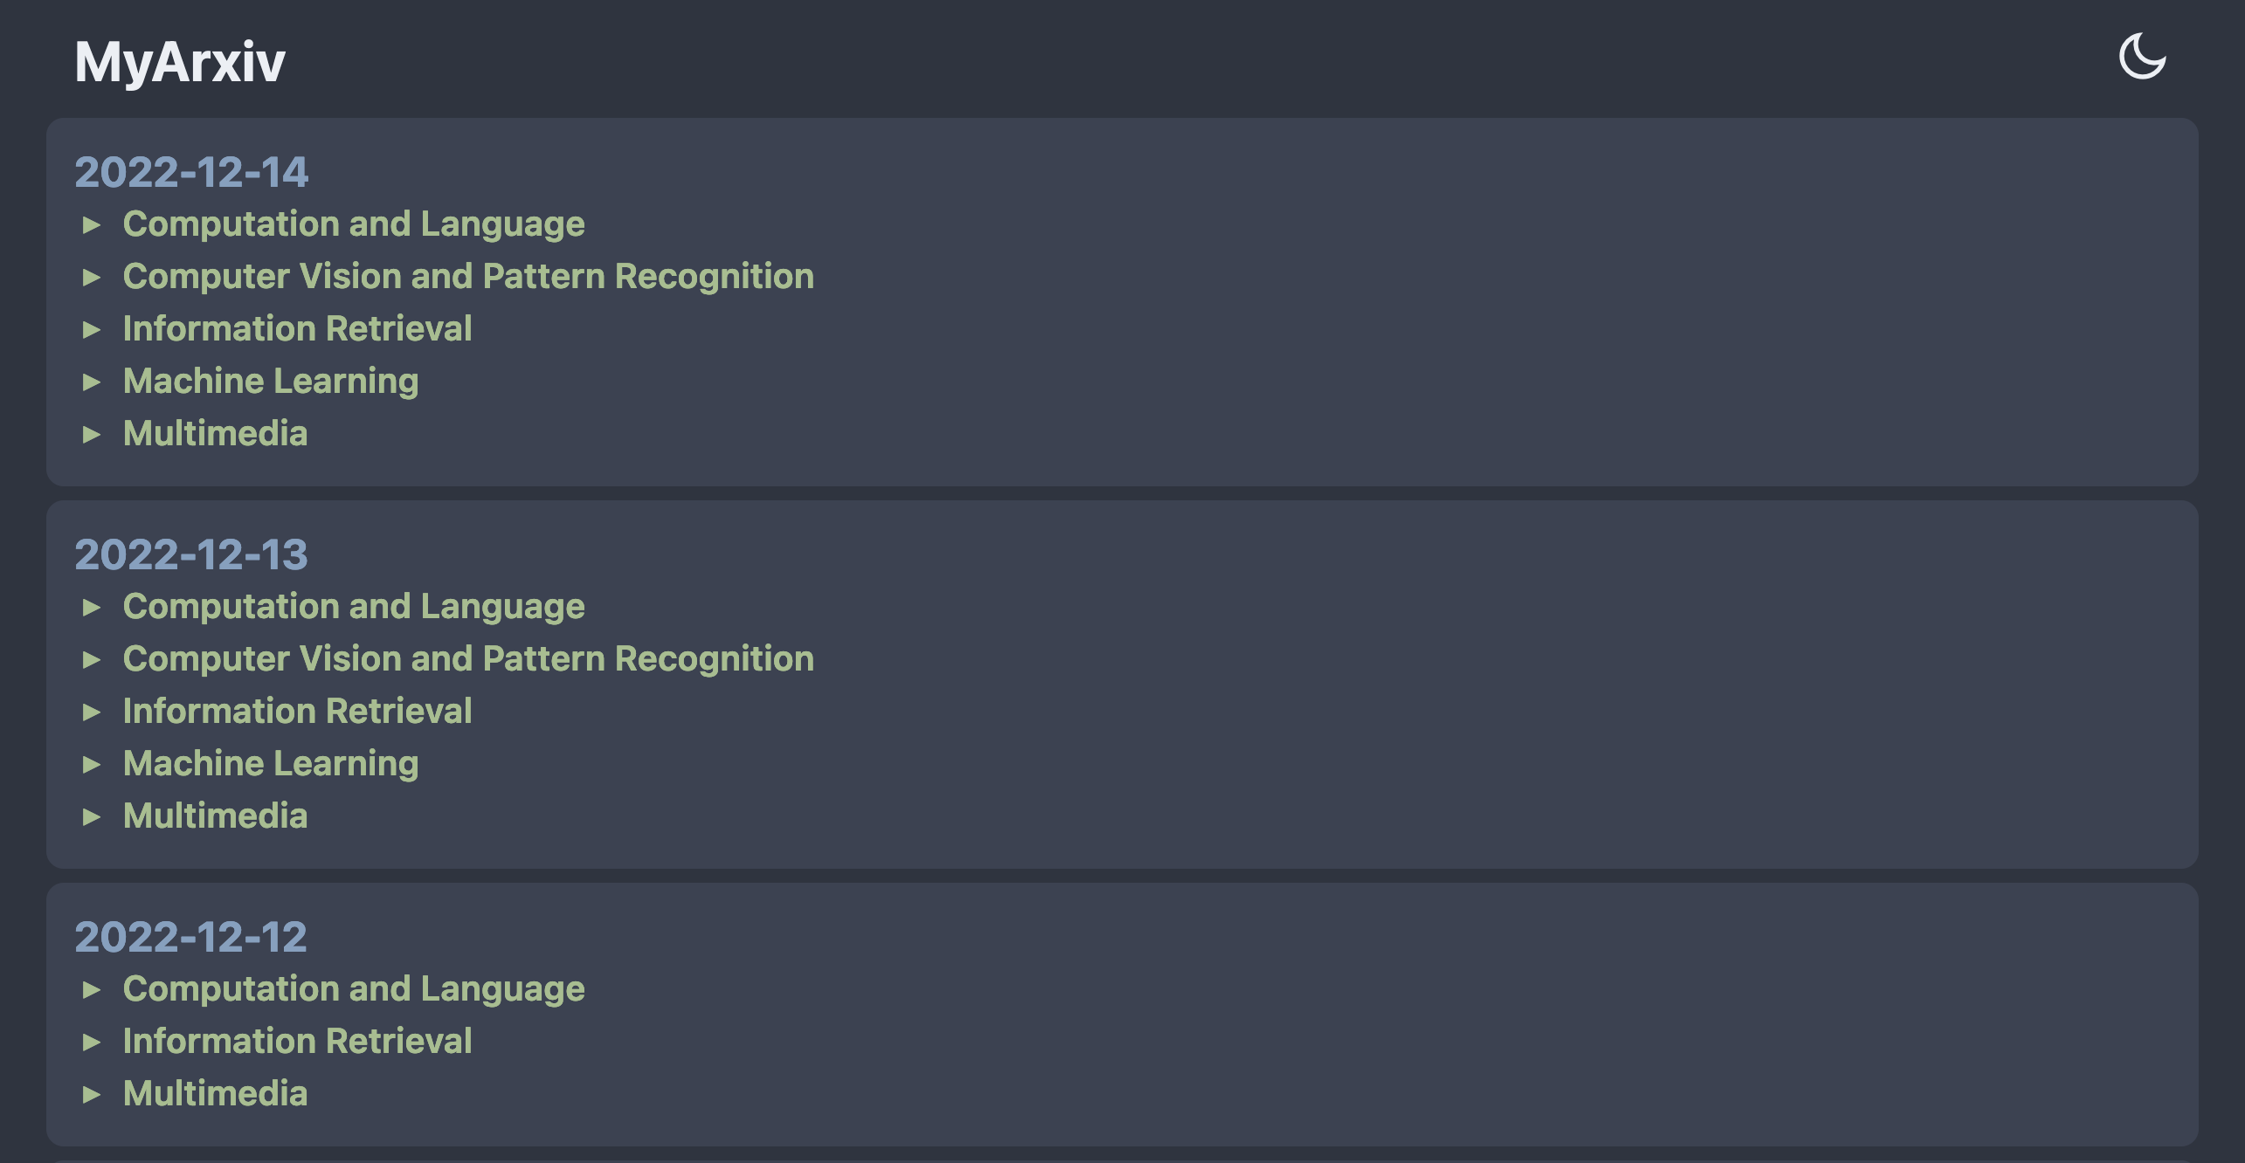Expand Machine Learning under 2022-12-14
The image size is (2245, 1163).
pyautogui.click(x=271, y=382)
